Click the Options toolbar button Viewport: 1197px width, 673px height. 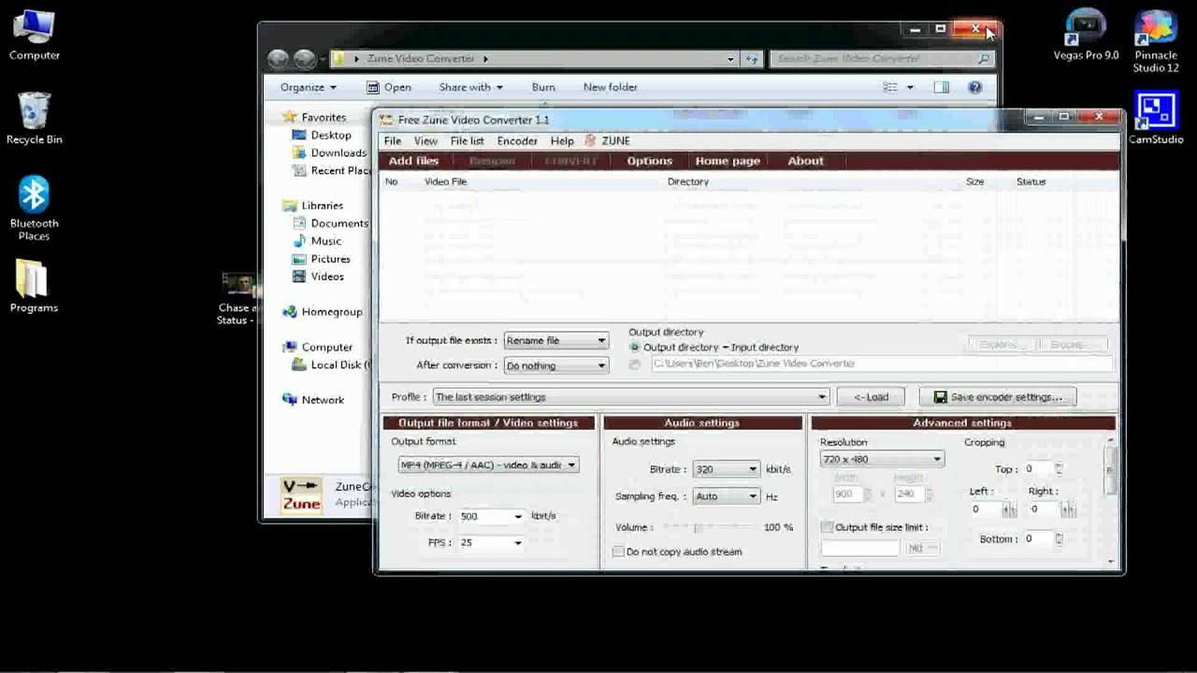point(650,161)
